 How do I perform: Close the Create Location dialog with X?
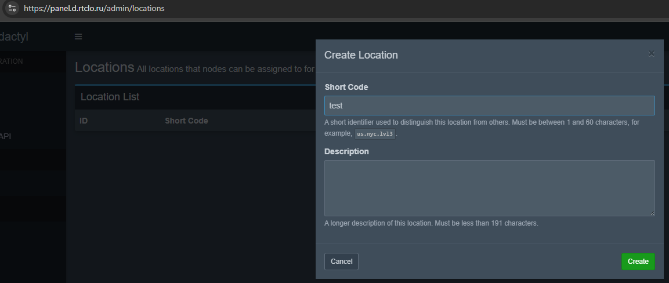pos(651,54)
